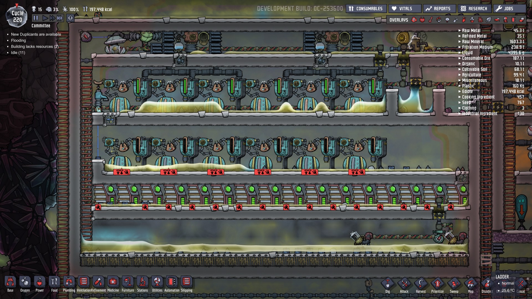Image resolution: width=532 pixels, height=299 pixels.
Task: Open the Plumbing build category
Action: tap(69, 282)
